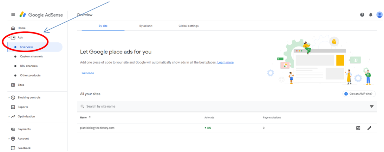Expand the Account arrow
This screenshot has height=152, width=384.
[9, 139]
